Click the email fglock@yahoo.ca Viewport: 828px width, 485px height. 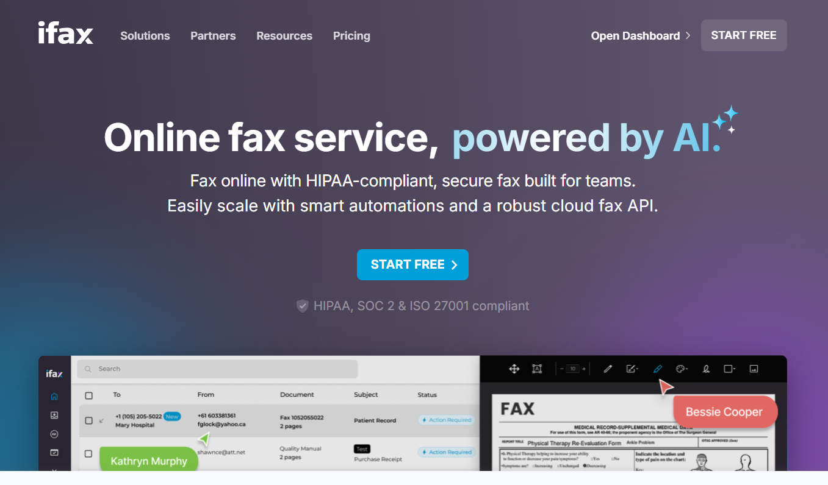tap(221, 424)
